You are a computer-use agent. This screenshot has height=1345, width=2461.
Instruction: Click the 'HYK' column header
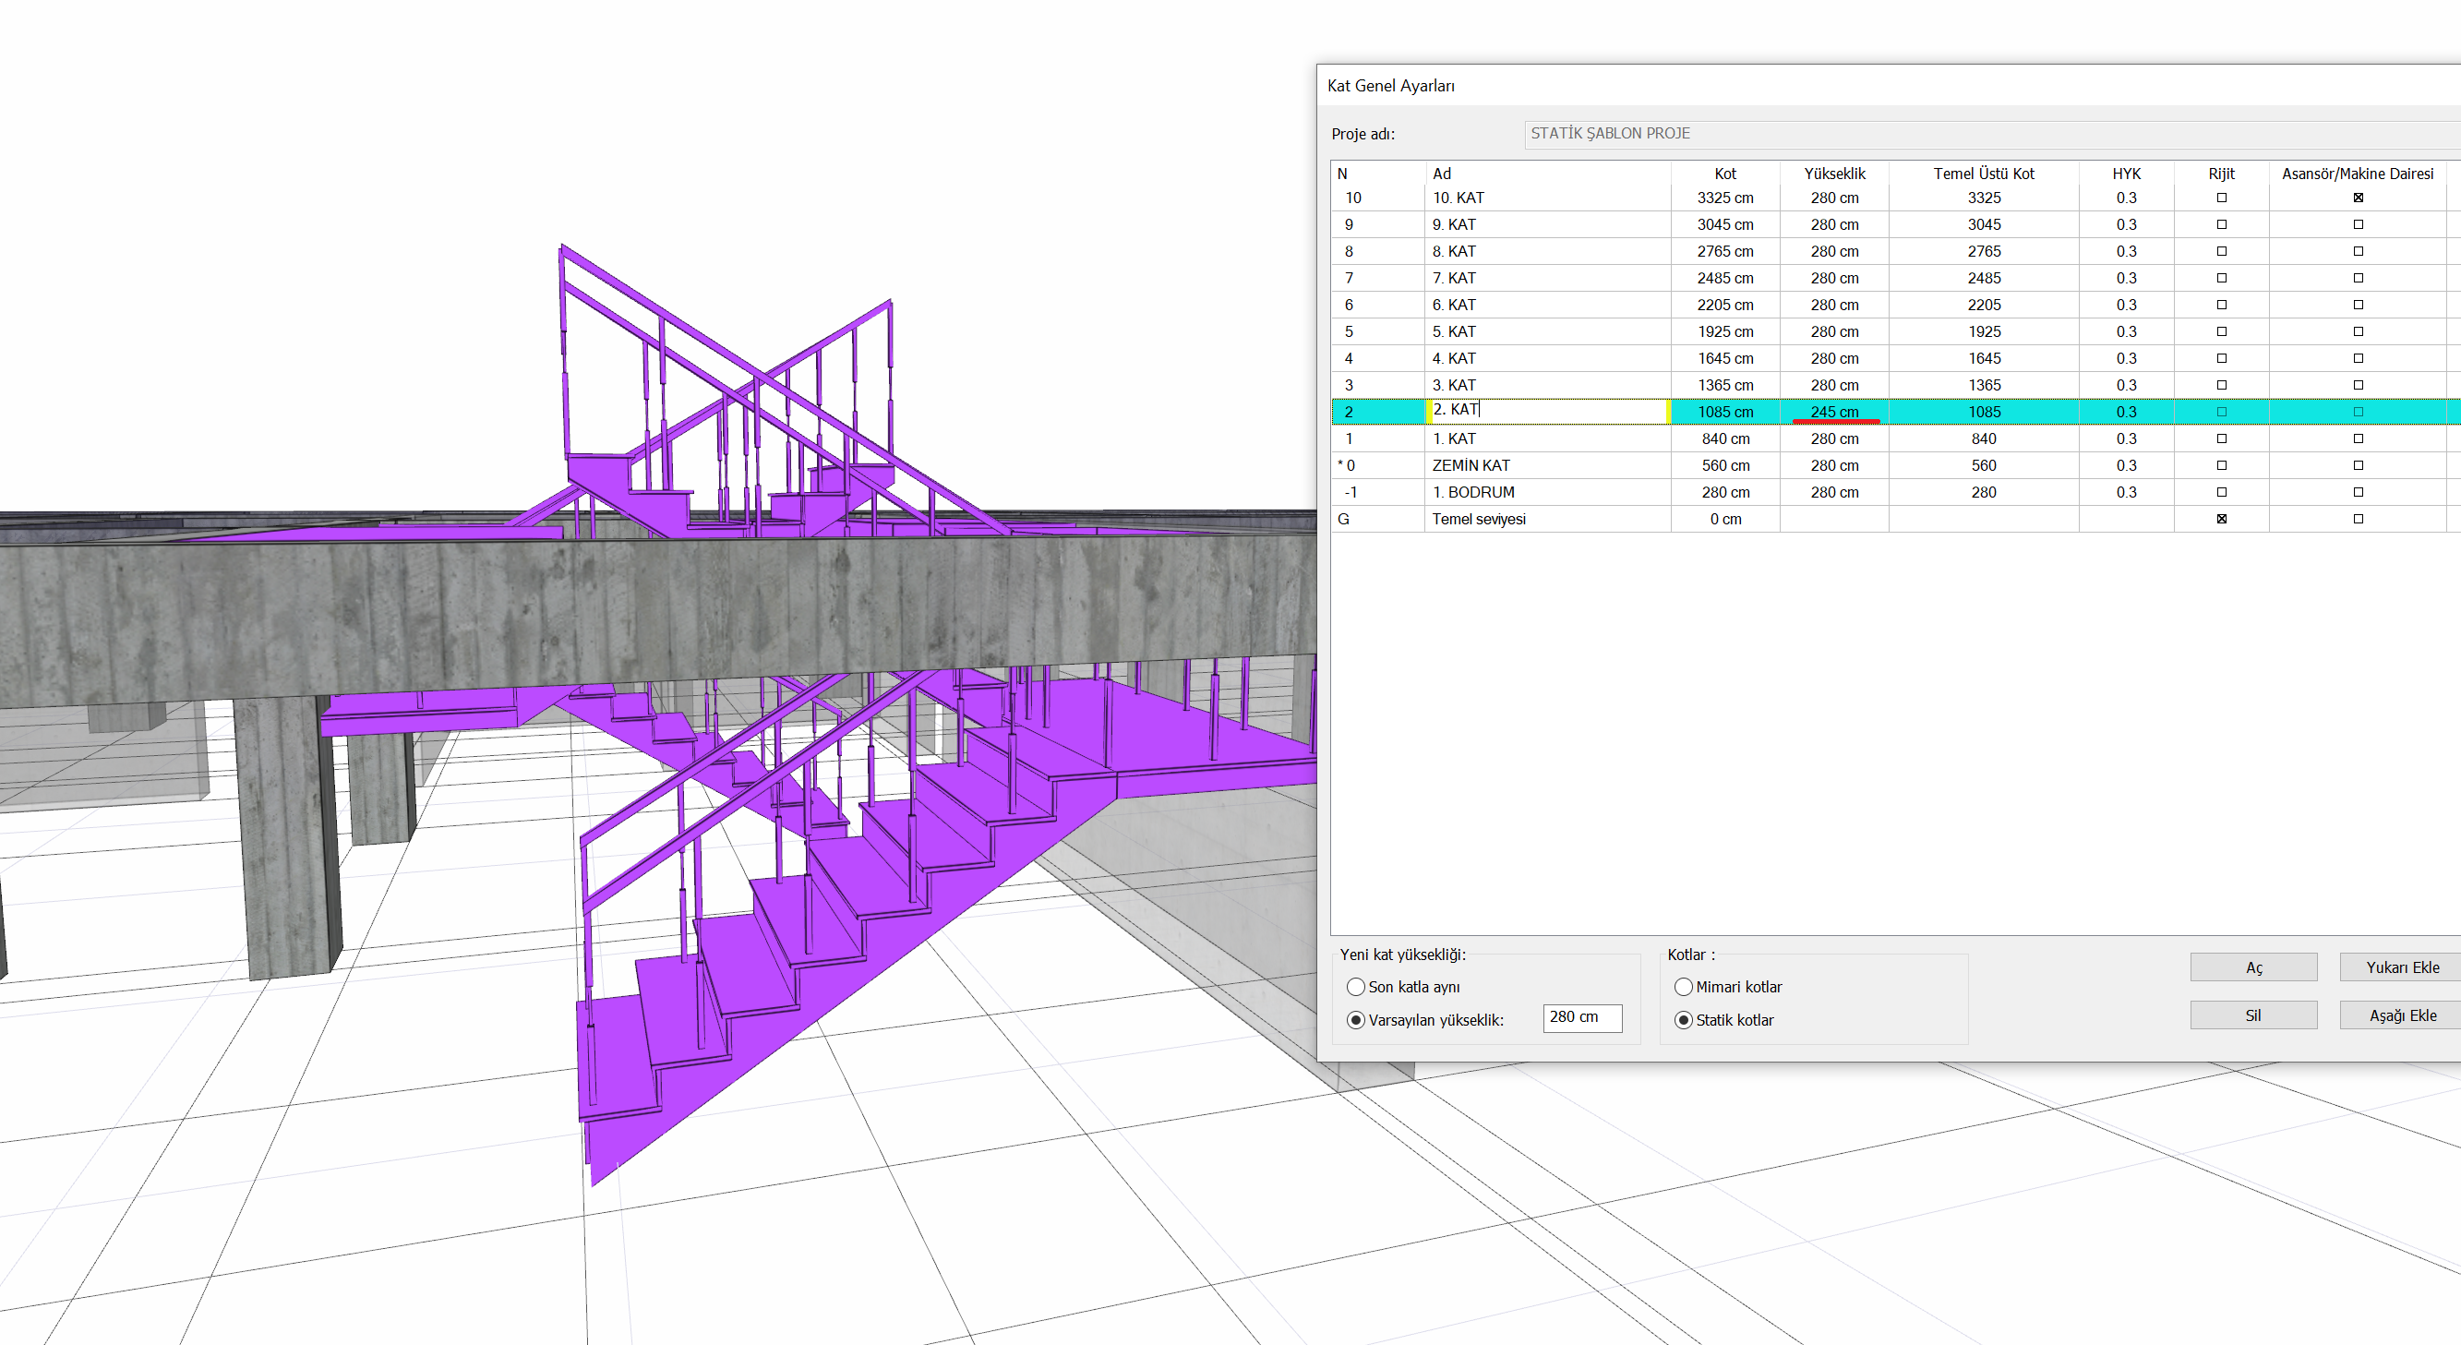pos(2126,174)
